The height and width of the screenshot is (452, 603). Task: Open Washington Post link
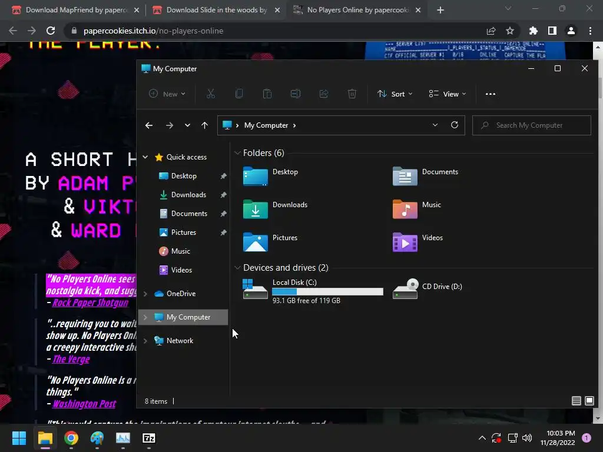[84, 404]
